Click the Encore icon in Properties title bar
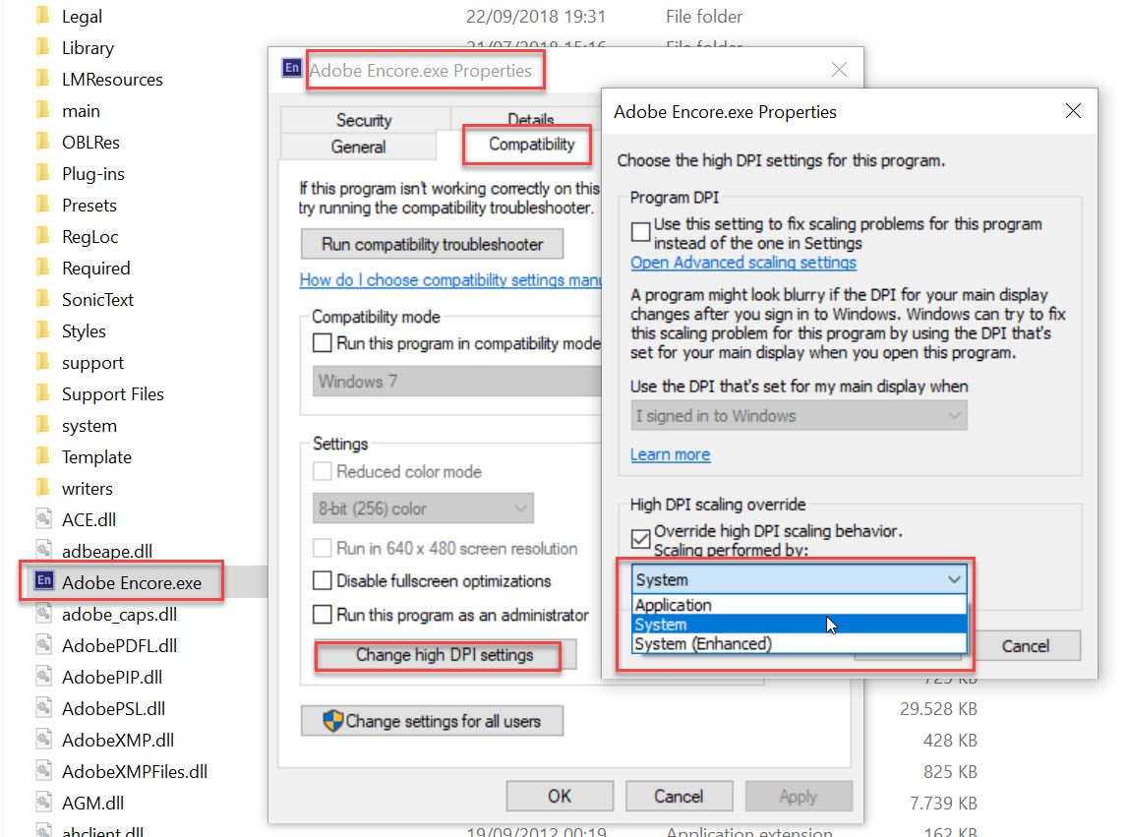This screenshot has width=1128, height=837. click(291, 68)
